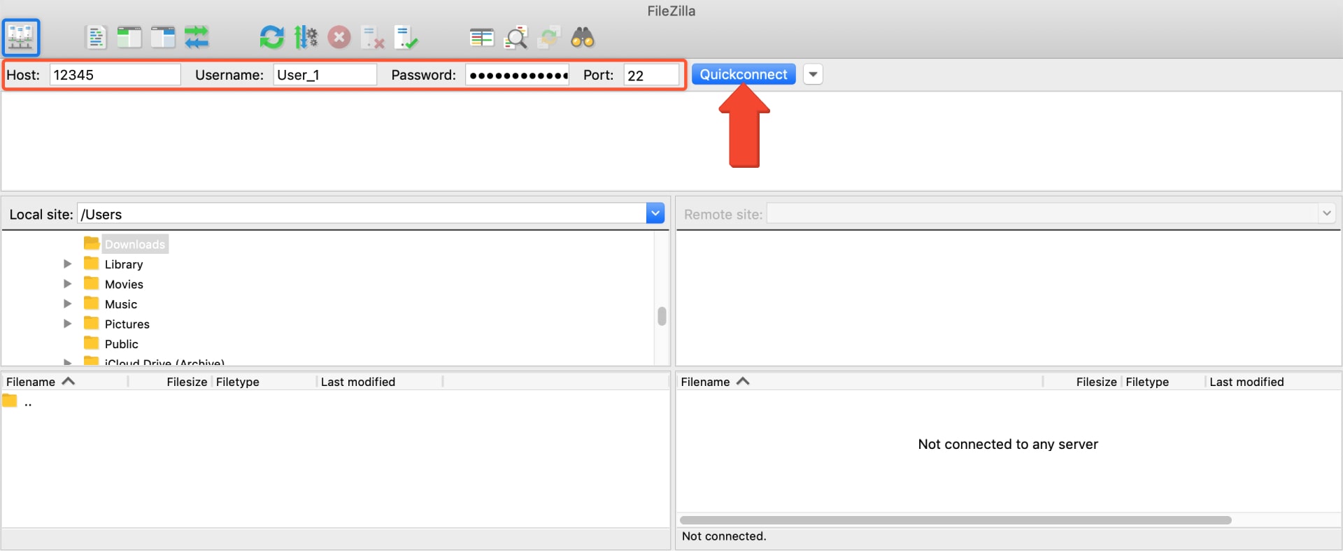Click the 'Not connected.' status text

tap(724, 536)
